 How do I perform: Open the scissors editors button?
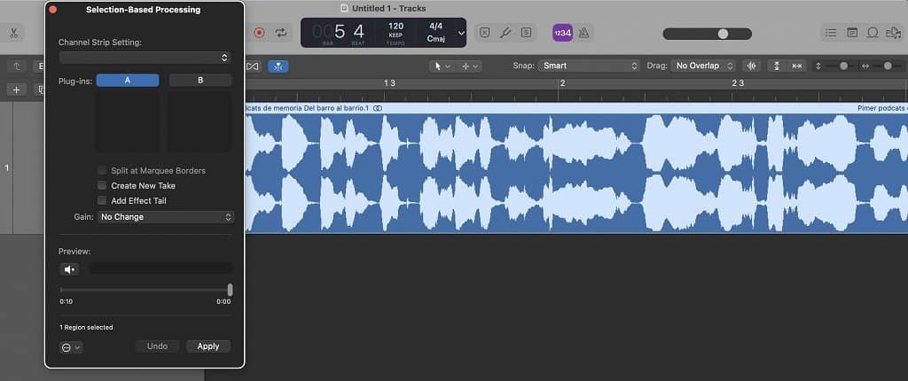14,33
